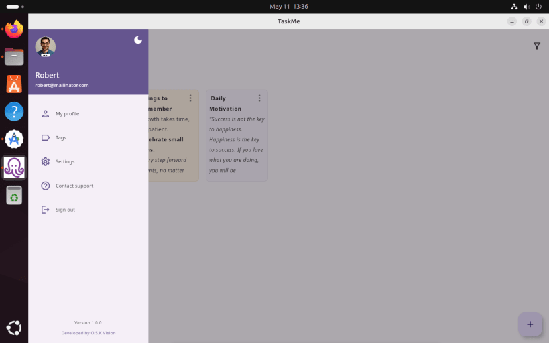This screenshot has height=343, width=549.
Task: Switch to the TaskMe octopus dock icon
Action: [x=14, y=167]
